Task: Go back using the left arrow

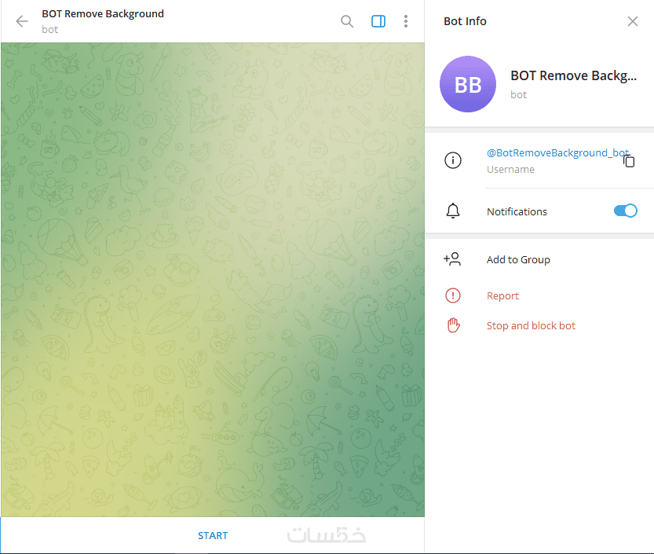Action: click(x=22, y=21)
